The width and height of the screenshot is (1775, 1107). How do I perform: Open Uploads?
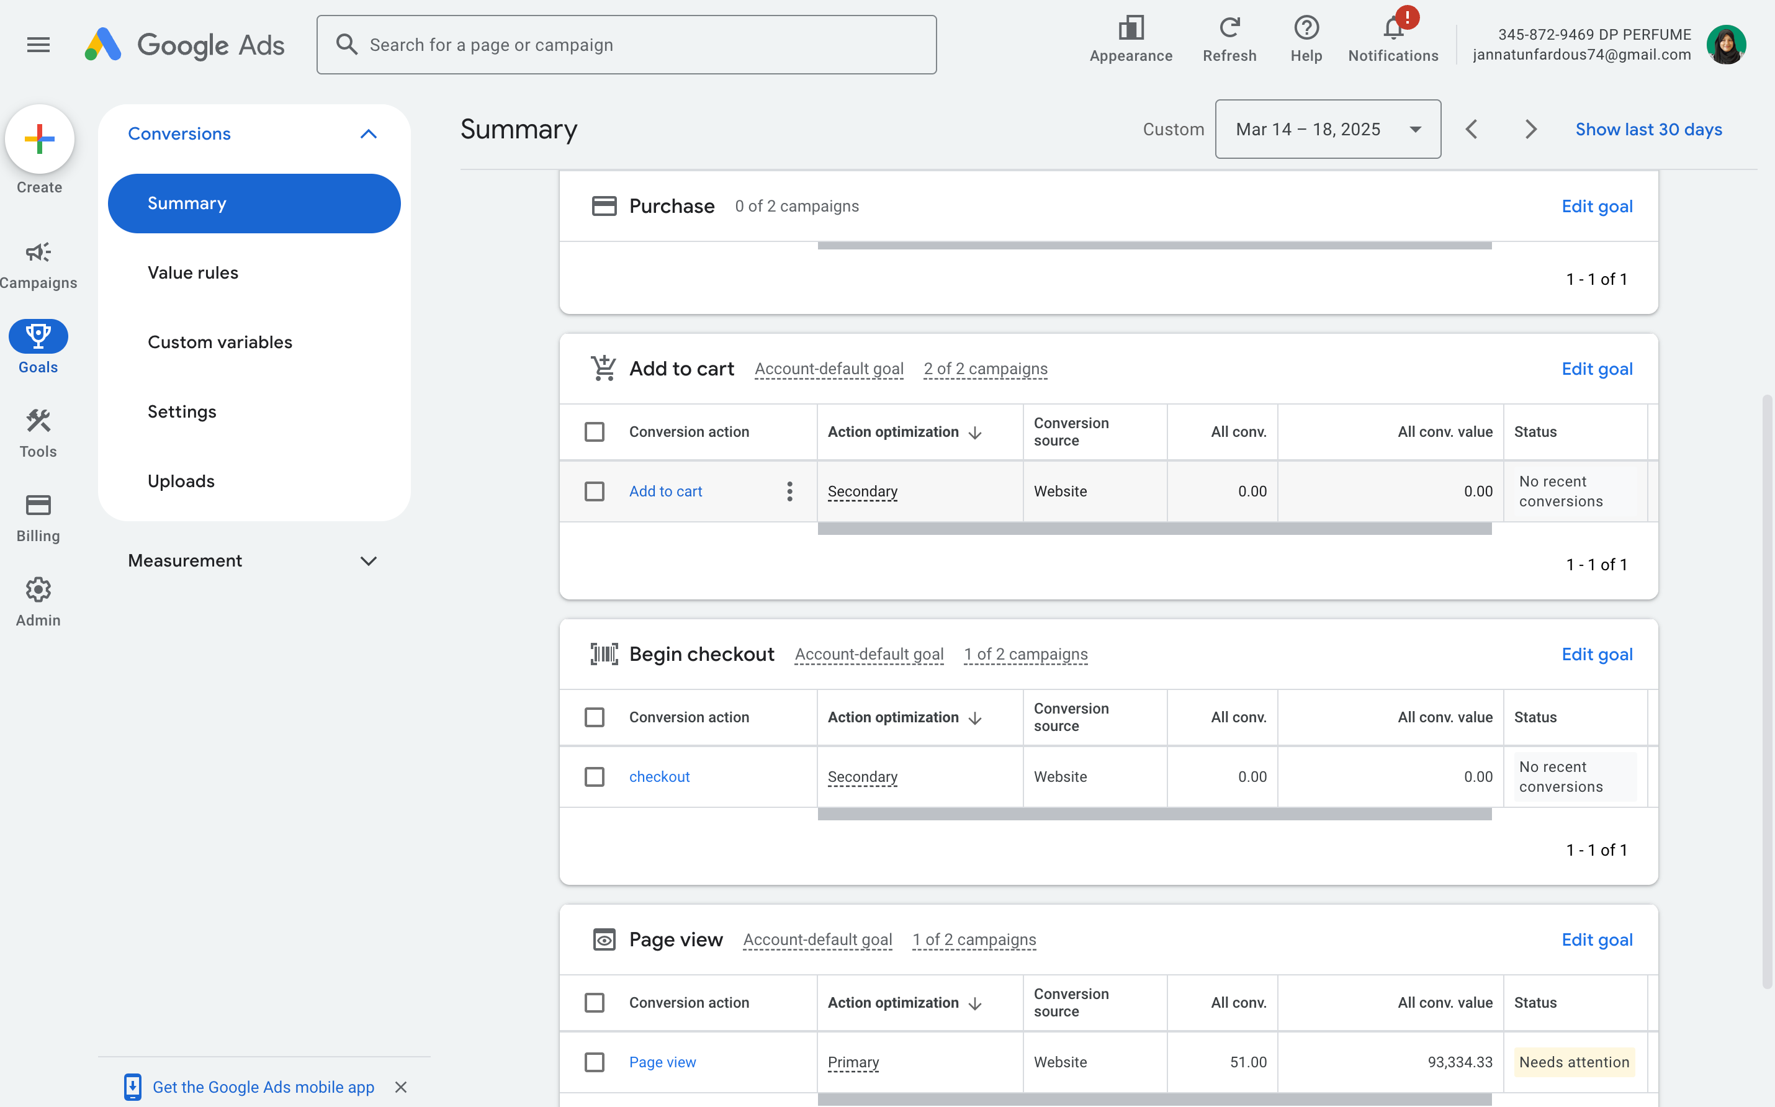click(x=181, y=482)
